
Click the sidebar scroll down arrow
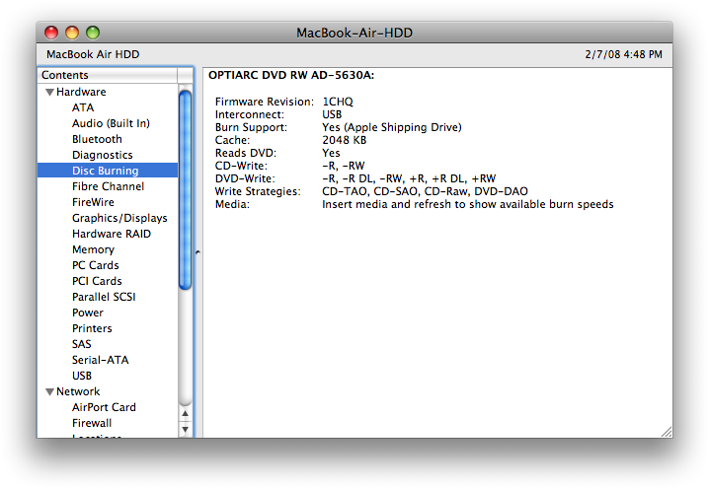pos(185,429)
